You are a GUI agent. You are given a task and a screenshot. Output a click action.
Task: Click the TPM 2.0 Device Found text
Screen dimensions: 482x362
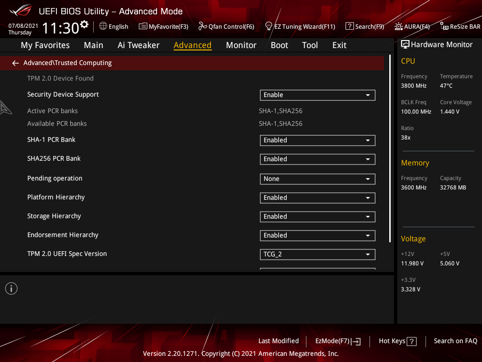(x=60, y=78)
